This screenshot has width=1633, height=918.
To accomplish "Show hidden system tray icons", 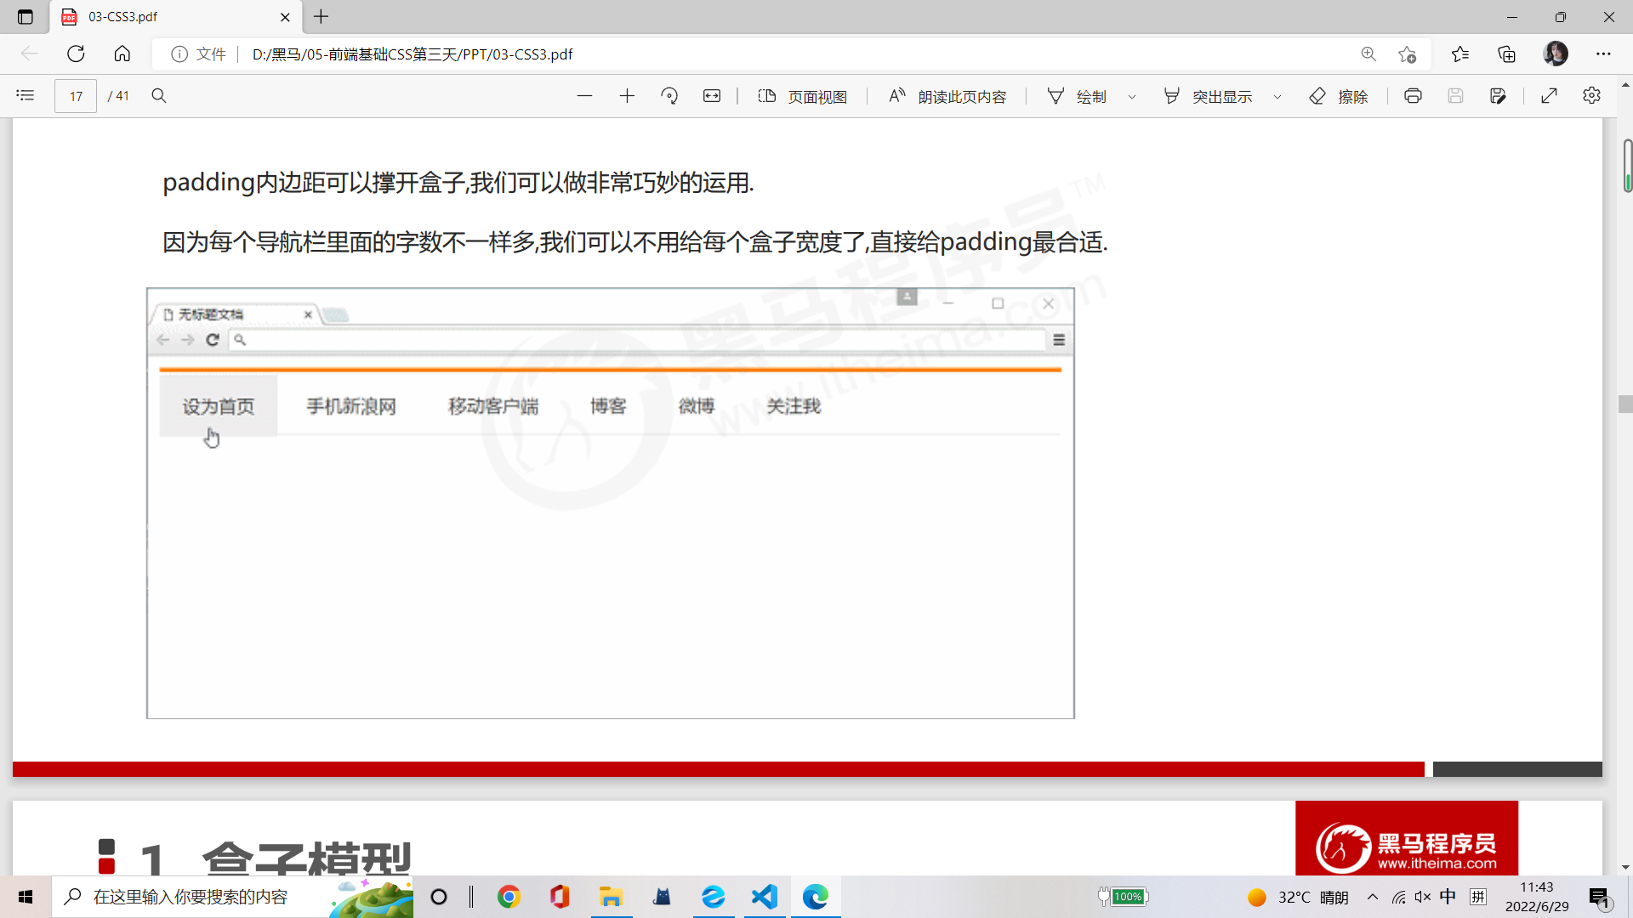I will 1373,897.
